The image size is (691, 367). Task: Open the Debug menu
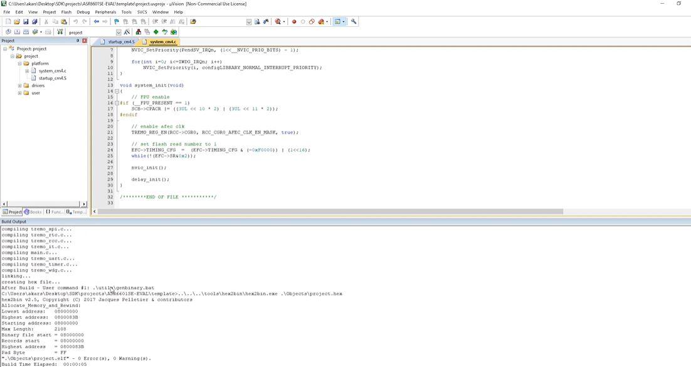(x=83, y=12)
